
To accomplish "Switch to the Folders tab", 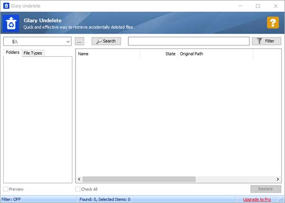I will pos(12,53).
